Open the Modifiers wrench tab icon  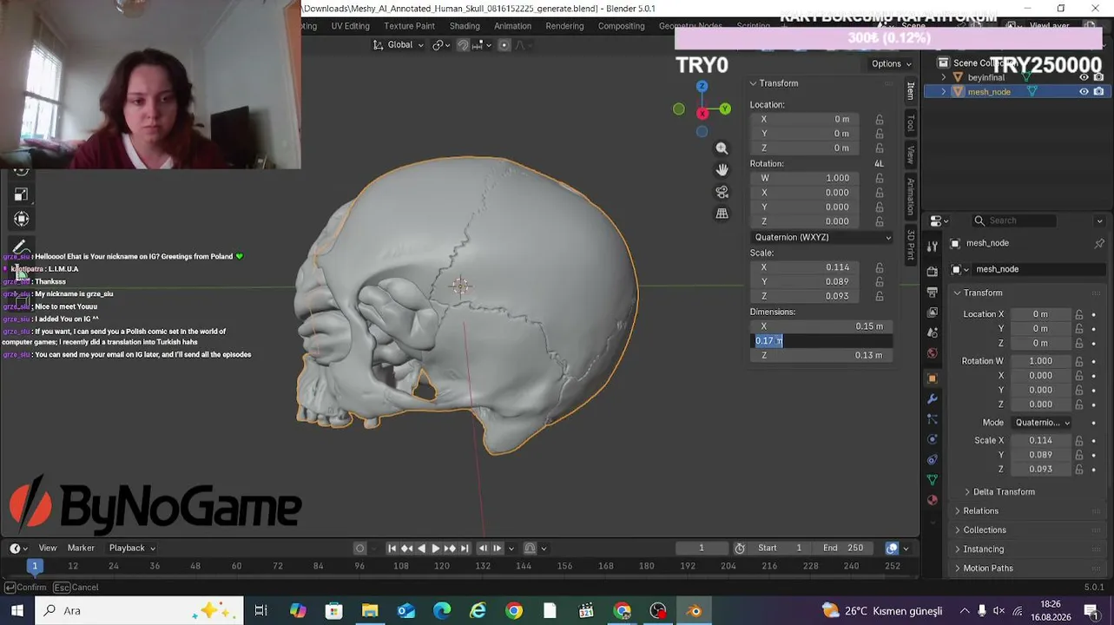point(933,399)
